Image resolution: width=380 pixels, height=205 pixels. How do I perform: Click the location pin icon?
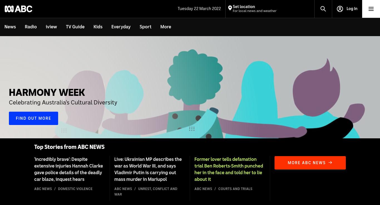(x=230, y=8)
